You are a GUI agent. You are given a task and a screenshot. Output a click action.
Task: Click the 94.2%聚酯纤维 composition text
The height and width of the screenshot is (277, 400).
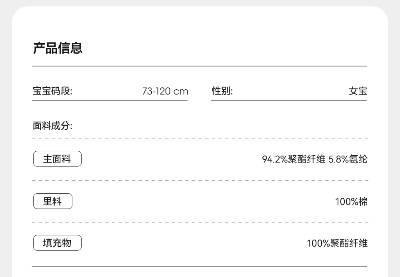pyautogui.click(x=294, y=159)
